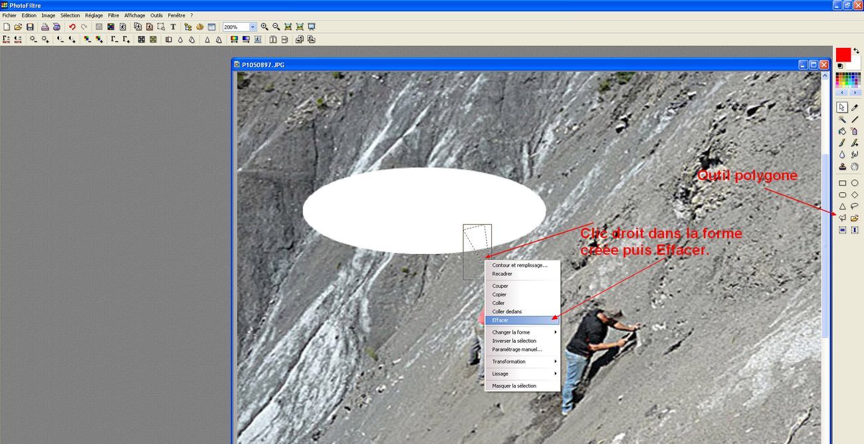Click the Undo arrow icon
The width and height of the screenshot is (864, 444).
tap(72, 27)
